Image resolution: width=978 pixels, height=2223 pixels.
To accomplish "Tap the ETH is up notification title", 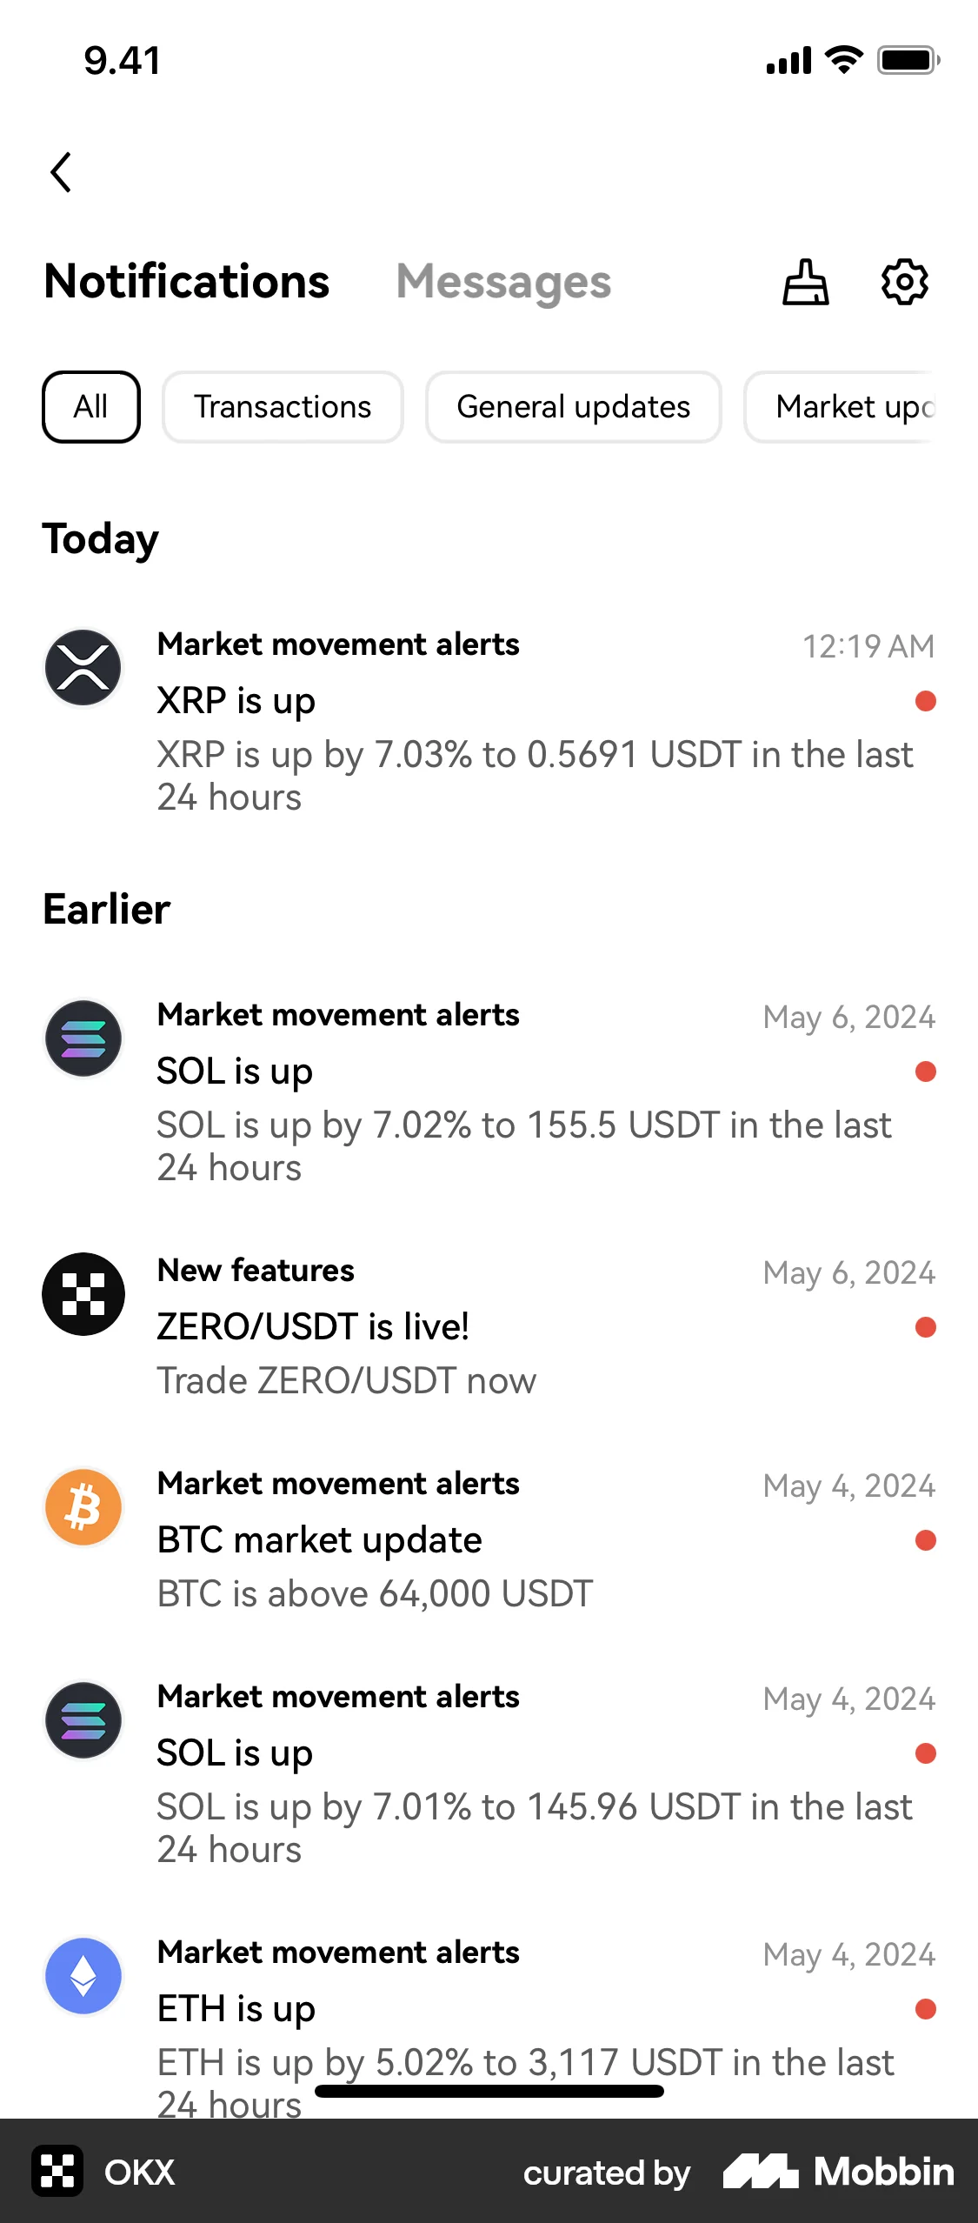I will 236,2009.
